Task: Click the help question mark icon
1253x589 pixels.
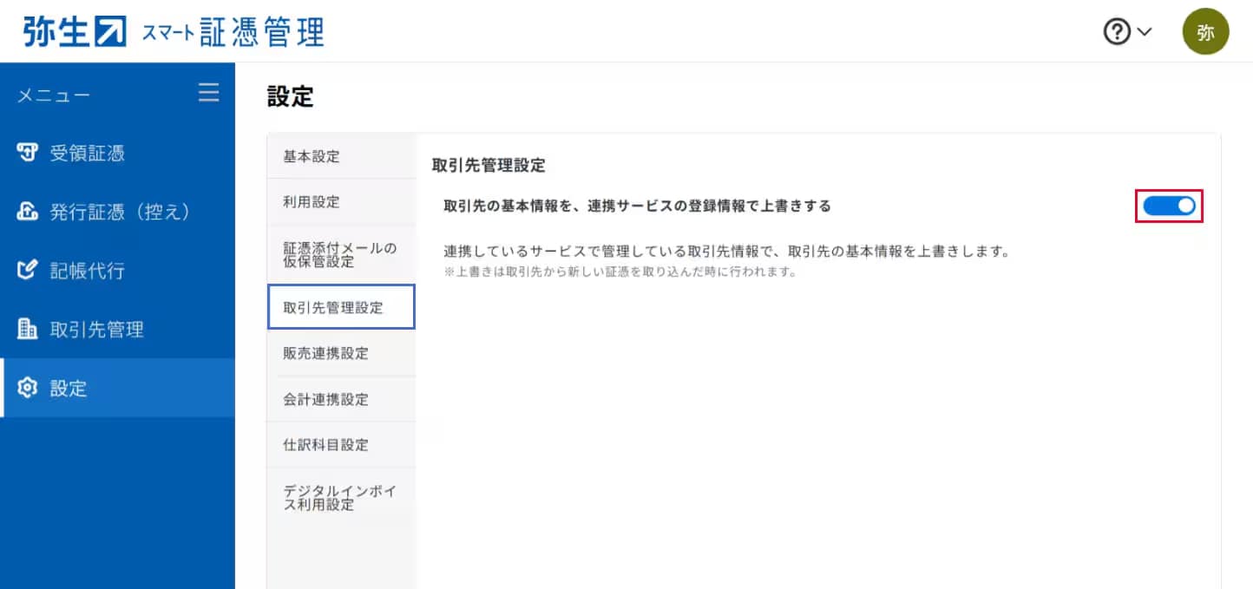Action: pyautogui.click(x=1117, y=32)
